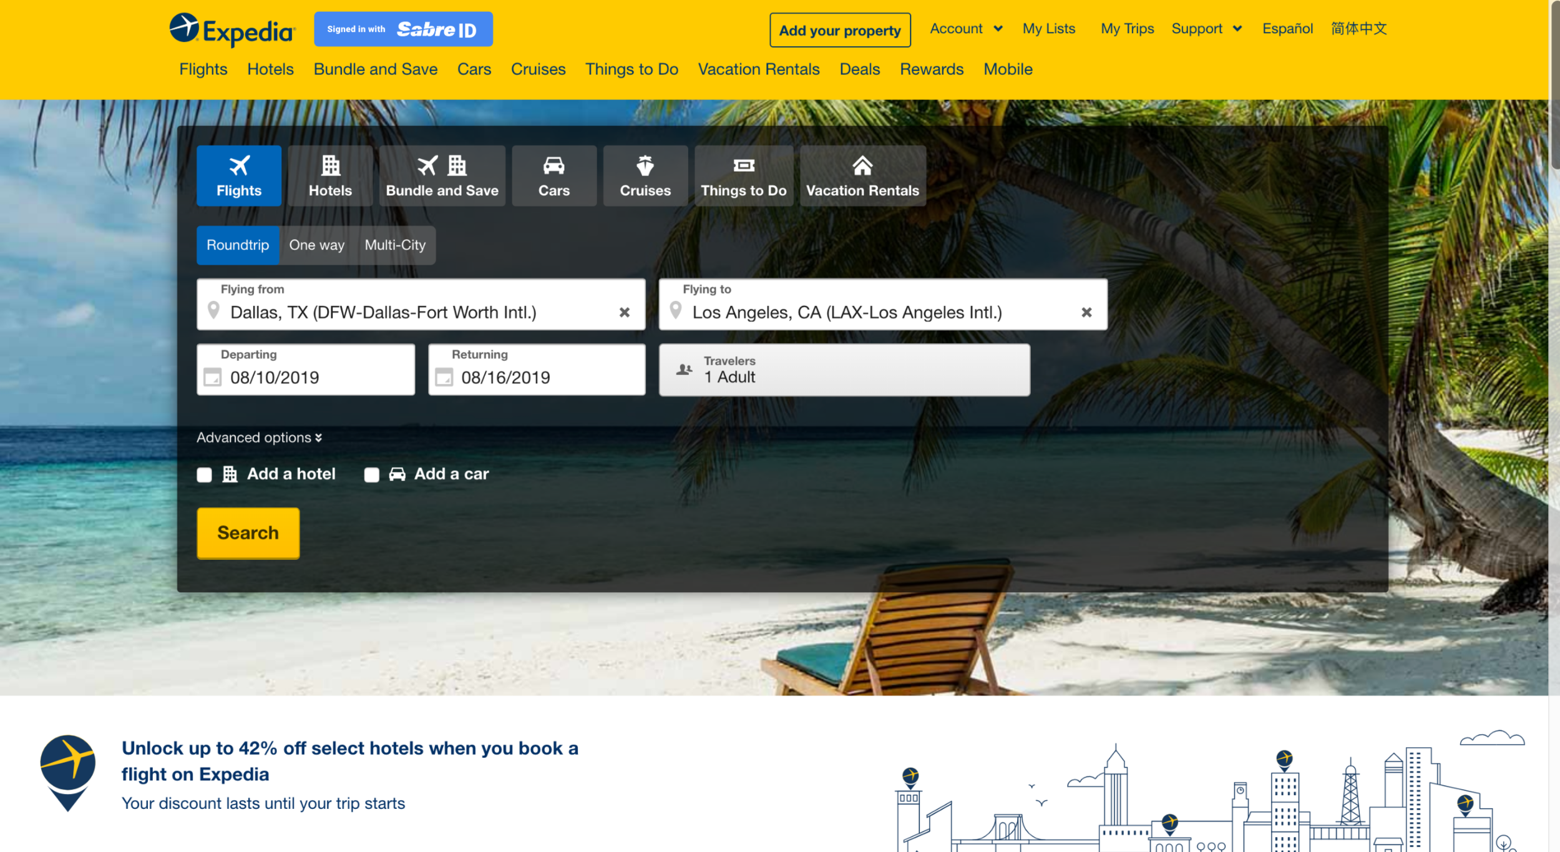The height and width of the screenshot is (852, 1560).
Task: Select the Hotels building tab in search box
Action: (330, 176)
